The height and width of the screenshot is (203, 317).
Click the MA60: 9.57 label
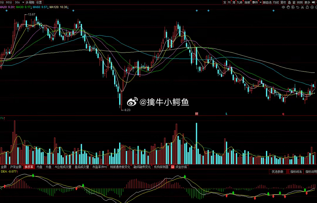pyautogui.click(x=41, y=7)
